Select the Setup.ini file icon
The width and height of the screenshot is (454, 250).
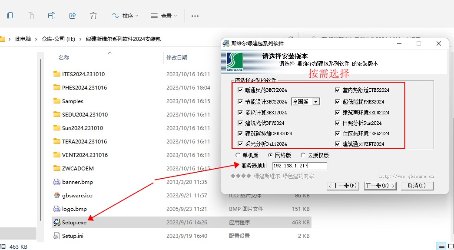57,236
